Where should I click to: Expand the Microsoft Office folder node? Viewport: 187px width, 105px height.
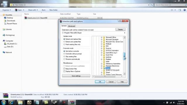[x=101, y=37]
